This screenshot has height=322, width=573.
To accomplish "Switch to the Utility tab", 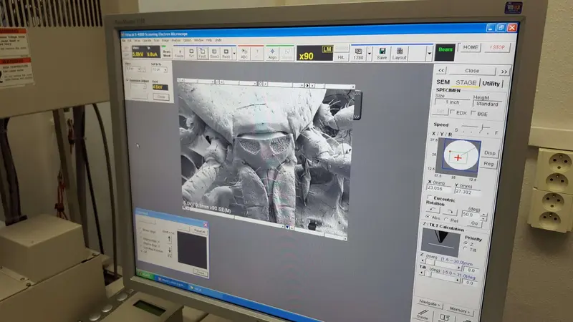I will click(x=491, y=84).
